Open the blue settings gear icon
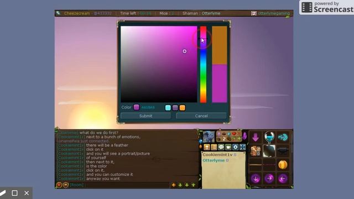Viewport: 354px width, 199px height. tap(236, 148)
